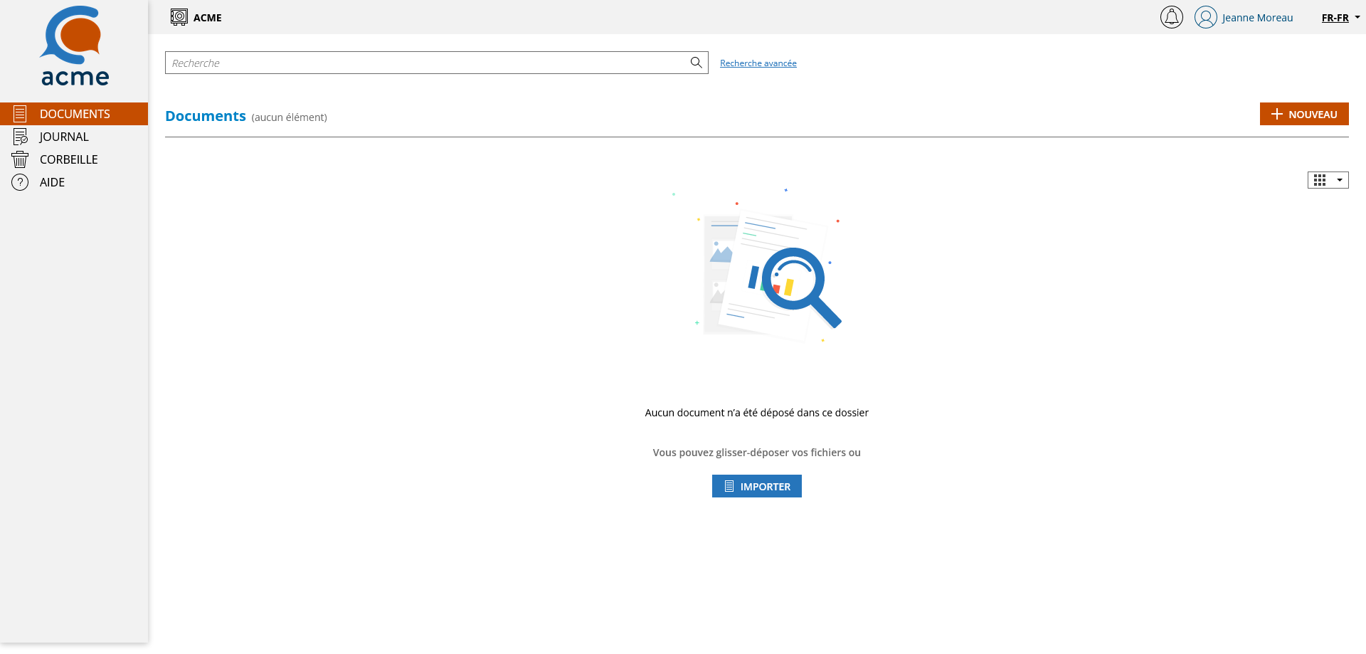The width and height of the screenshot is (1366, 654).
Task: Click the NOUVEAU button
Action: pyautogui.click(x=1303, y=114)
